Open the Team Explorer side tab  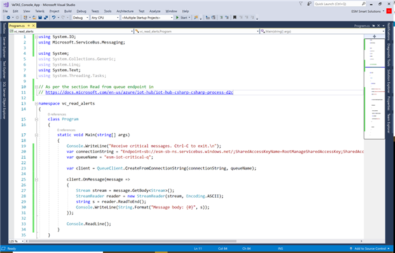[x=389, y=123]
